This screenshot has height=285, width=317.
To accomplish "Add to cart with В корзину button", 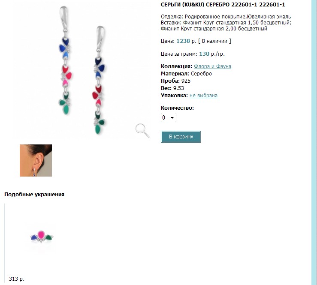I will 181,137.
